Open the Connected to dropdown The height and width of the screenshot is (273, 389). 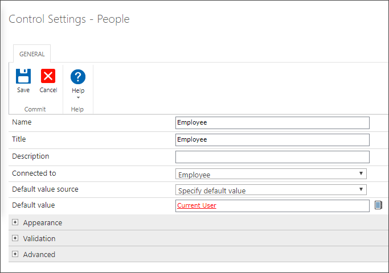coord(271,174)
